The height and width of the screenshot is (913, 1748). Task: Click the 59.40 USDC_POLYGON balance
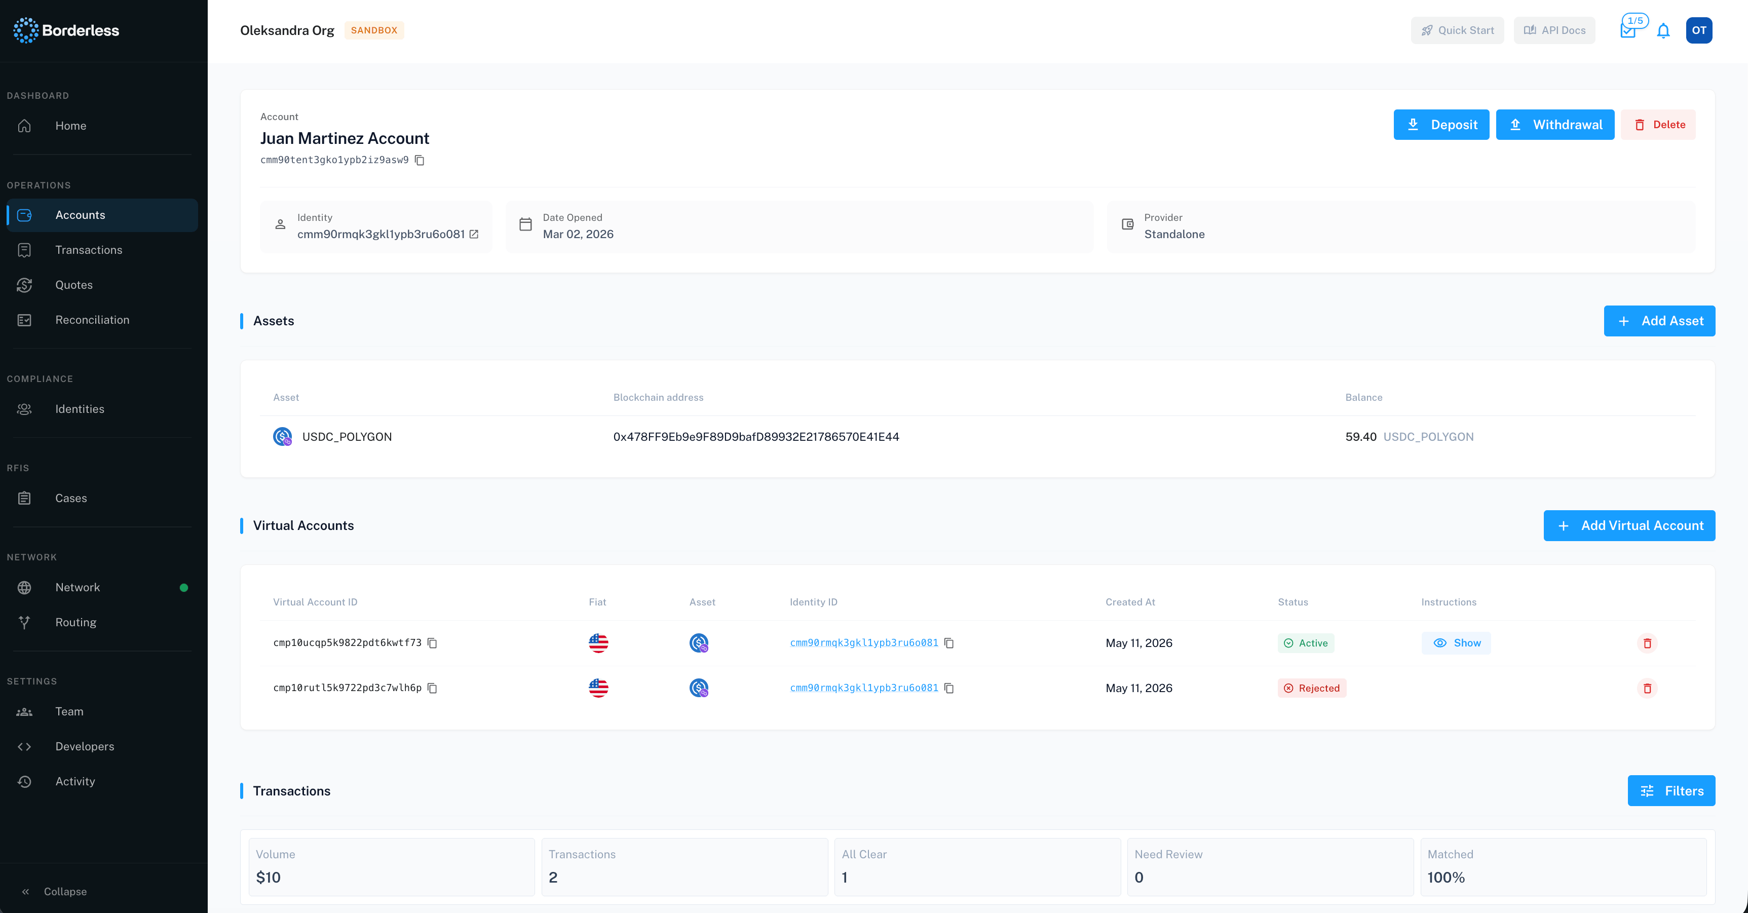[1410, 436]
